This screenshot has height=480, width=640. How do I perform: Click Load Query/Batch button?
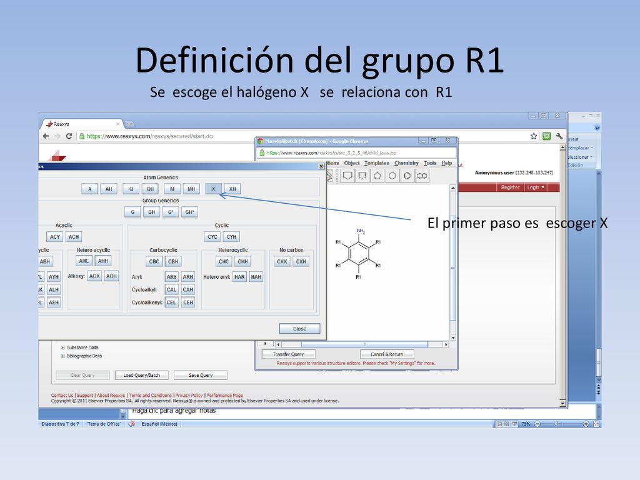tap(142, 375)
